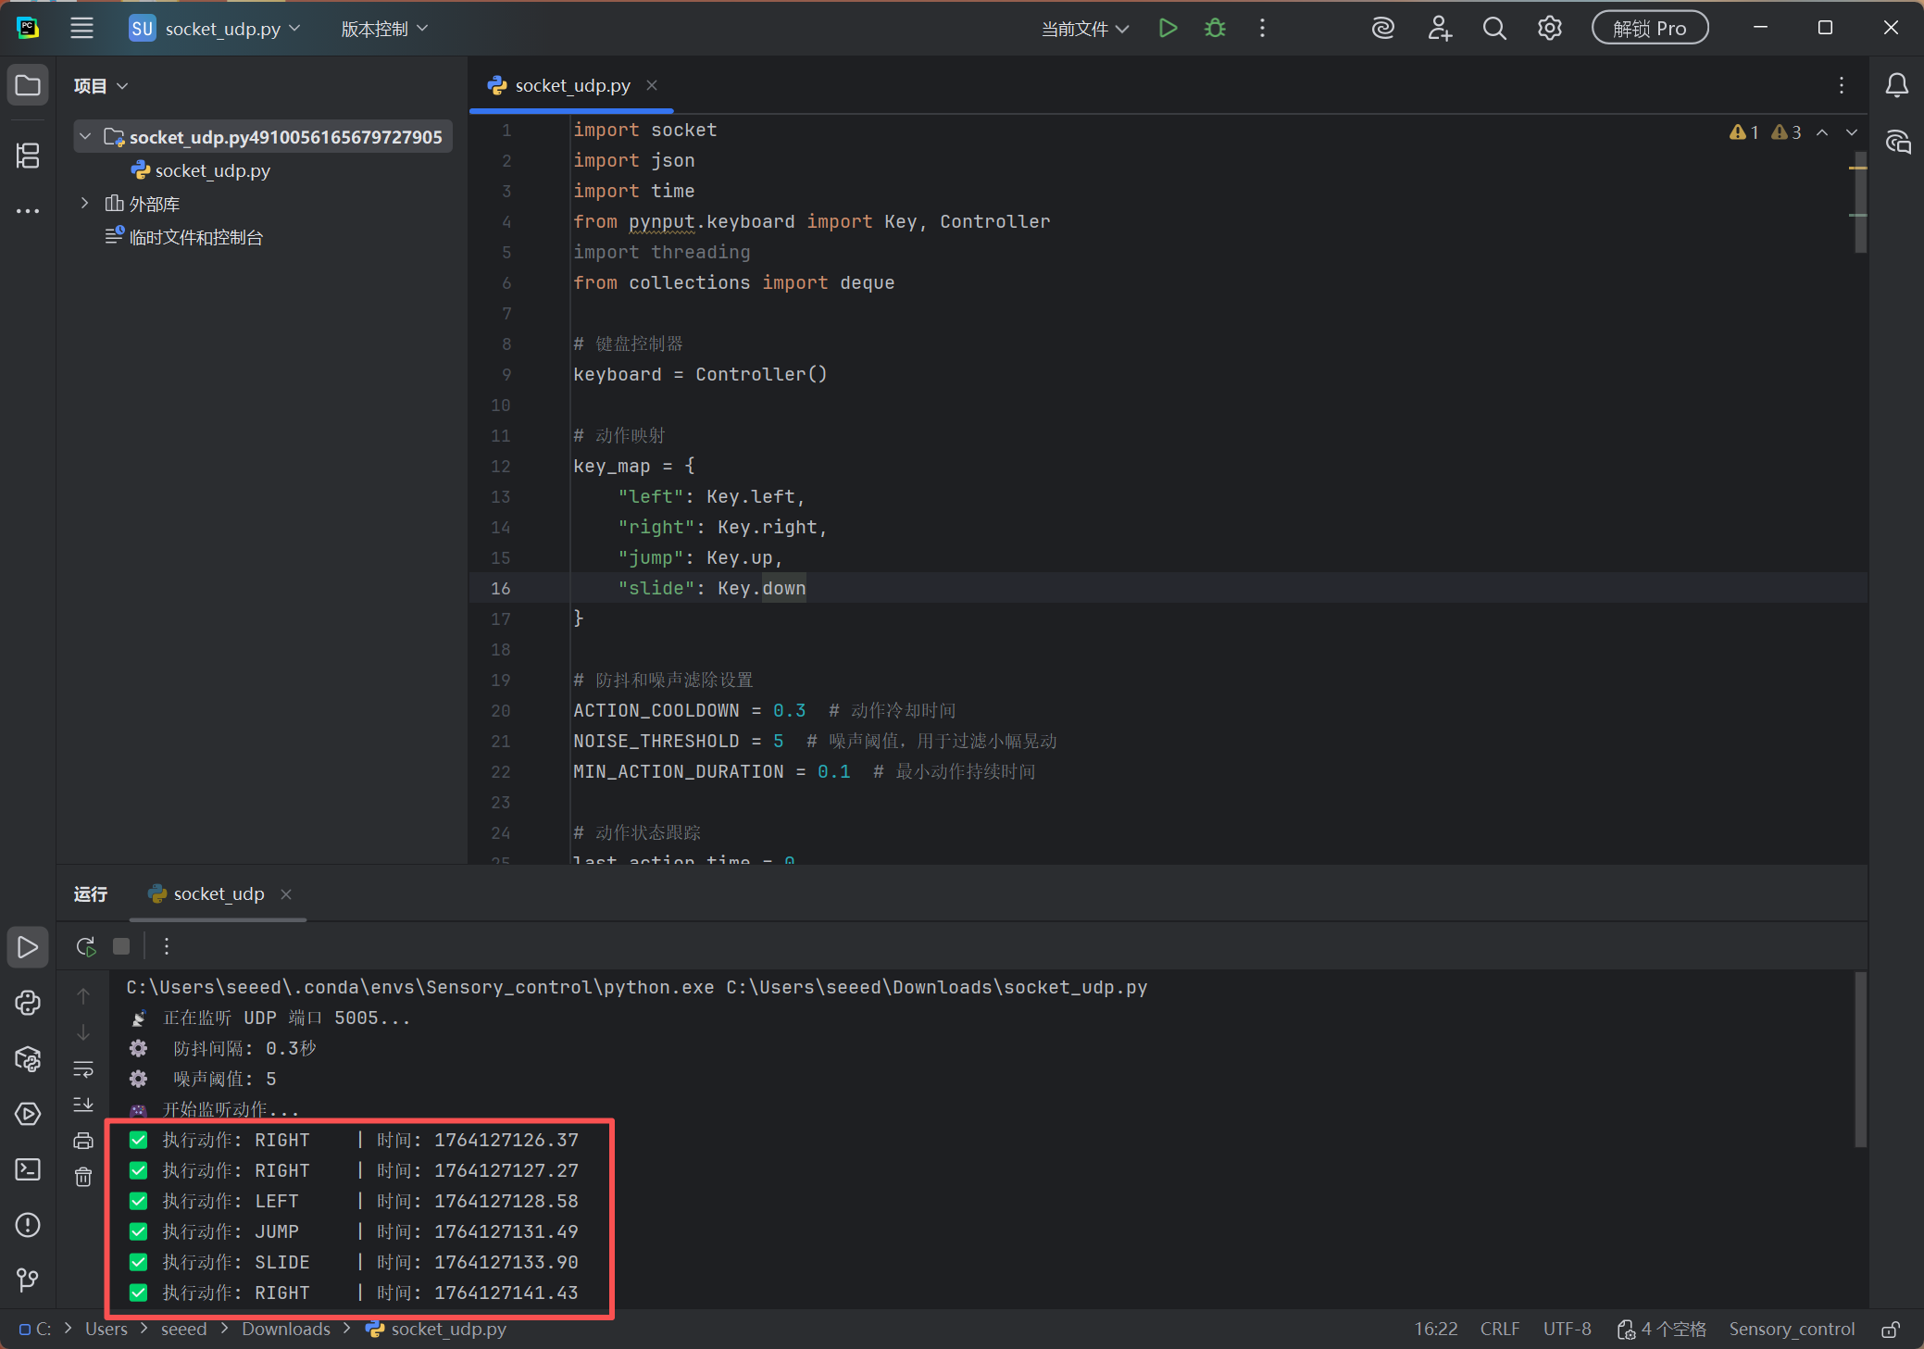The height and width of the screenshot is (1349, 1924).
Task: Clear the run console with the trash icon
Action: pos(83,1177)
